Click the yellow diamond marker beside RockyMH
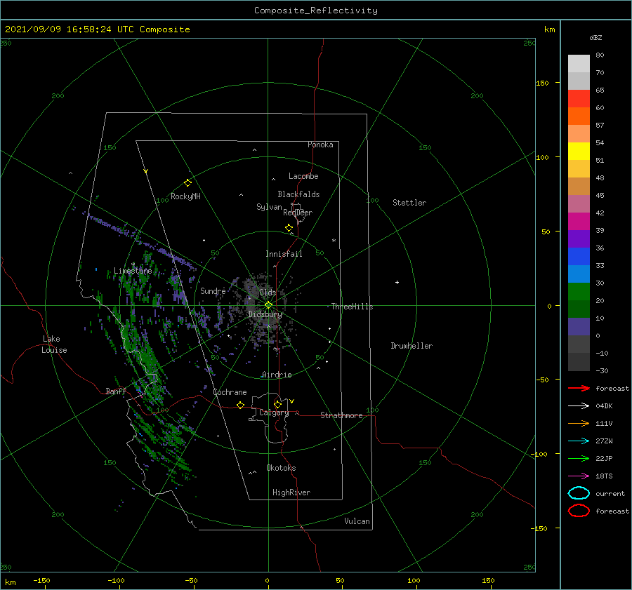Viewport: 632px width, 590px height. 187,183
